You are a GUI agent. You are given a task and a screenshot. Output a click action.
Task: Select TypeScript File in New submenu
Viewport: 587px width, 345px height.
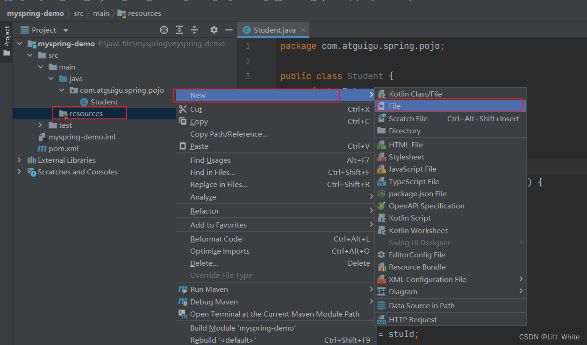click(x=451, y=182)
